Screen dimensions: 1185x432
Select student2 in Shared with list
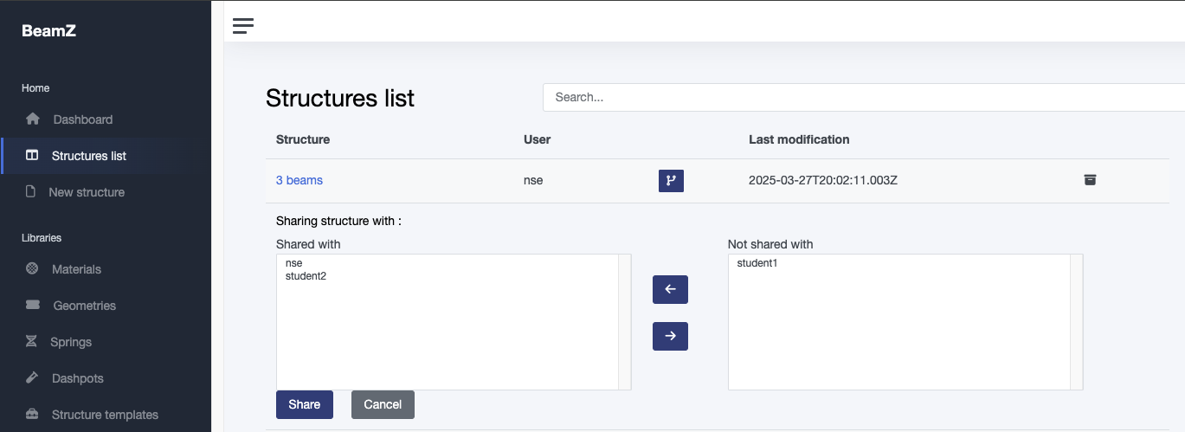pos(306,276)
